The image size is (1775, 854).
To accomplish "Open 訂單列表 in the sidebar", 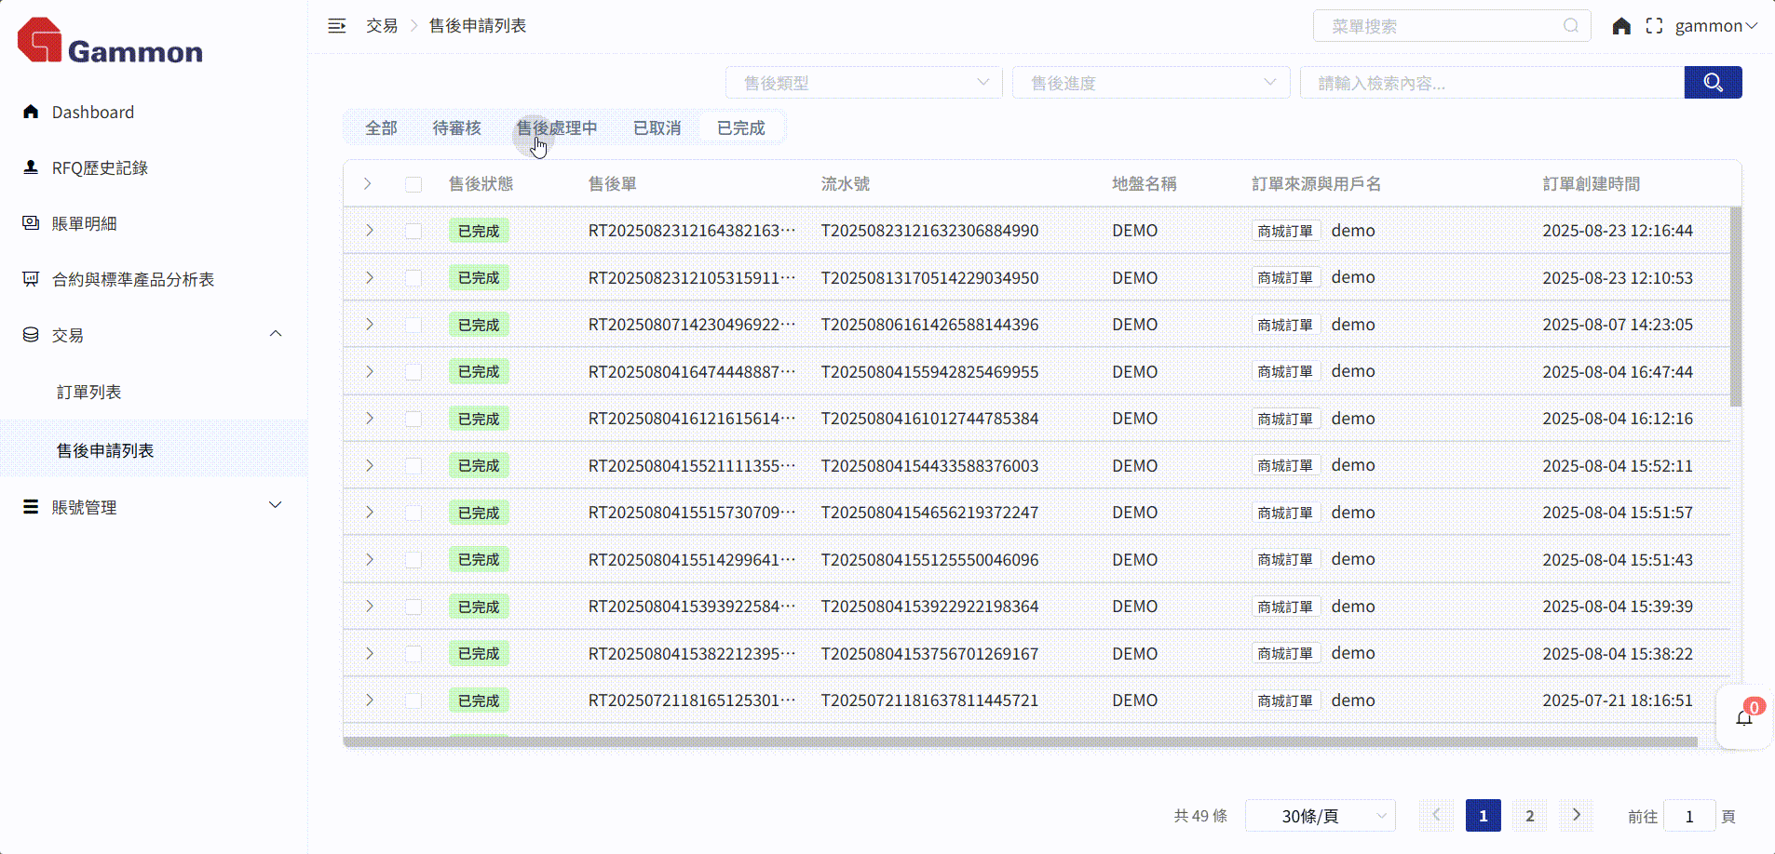I will coord(88,393).
